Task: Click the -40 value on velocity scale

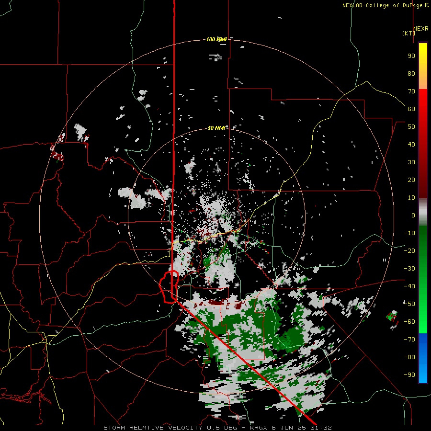Action: (409, 286)
